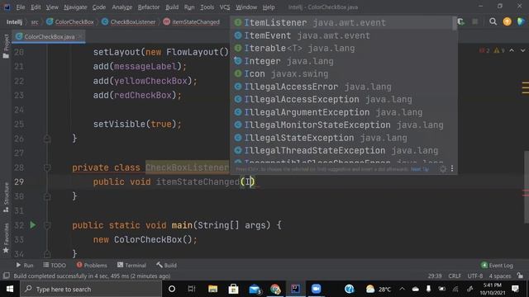Open the Tools menu
Screen dimensions: 529x297
point(207,7)
